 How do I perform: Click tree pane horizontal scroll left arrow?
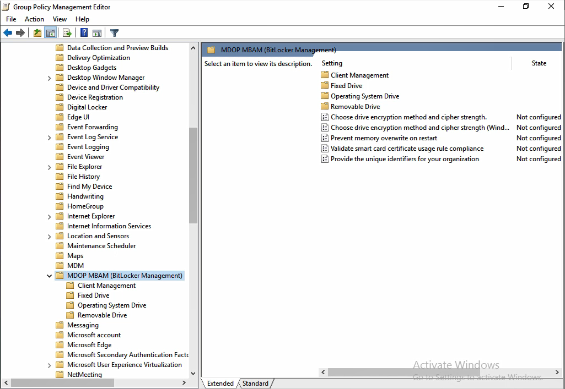[x=6, y=383]
